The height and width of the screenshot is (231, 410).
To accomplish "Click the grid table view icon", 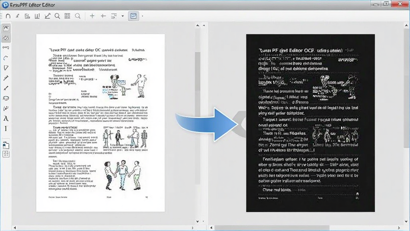I will 67,16.
